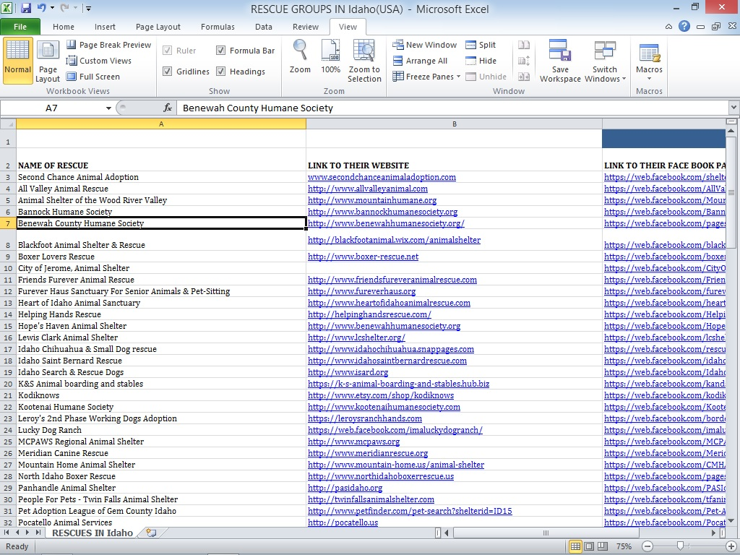Switch to the Home tab

(x=64, y=27)
